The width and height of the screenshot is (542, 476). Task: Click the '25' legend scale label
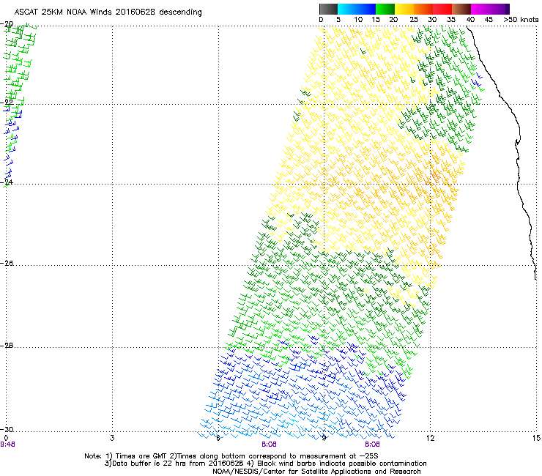pyautogui.click(x=414, y=20)
